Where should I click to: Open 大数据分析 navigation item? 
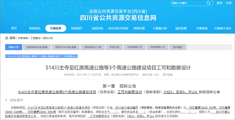pyautogui.click(x=160, y=28)
